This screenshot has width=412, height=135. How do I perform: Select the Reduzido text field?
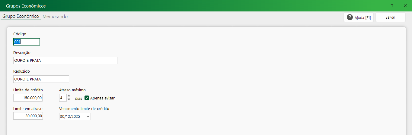pyautogui.click(x=41, y=79)
